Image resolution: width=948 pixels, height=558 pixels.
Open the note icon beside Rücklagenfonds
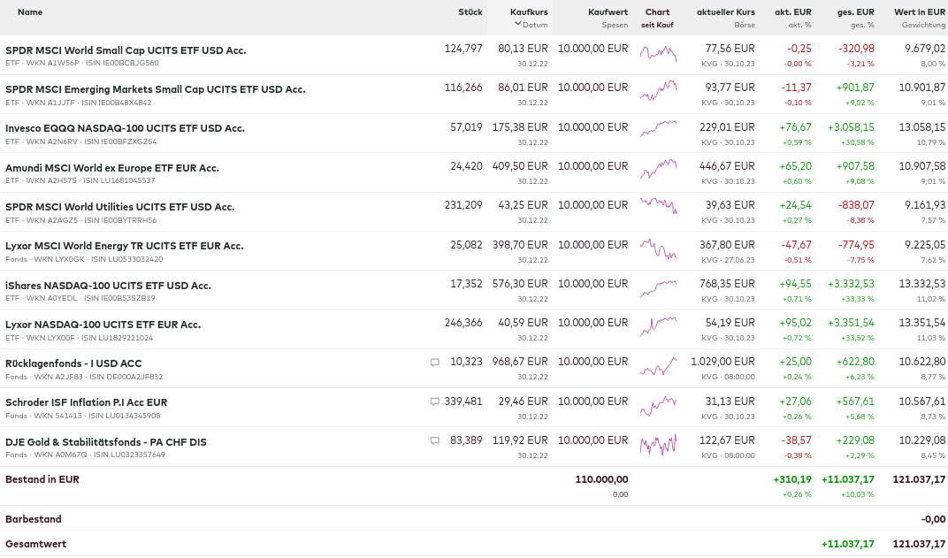click(x=435, y=363)
